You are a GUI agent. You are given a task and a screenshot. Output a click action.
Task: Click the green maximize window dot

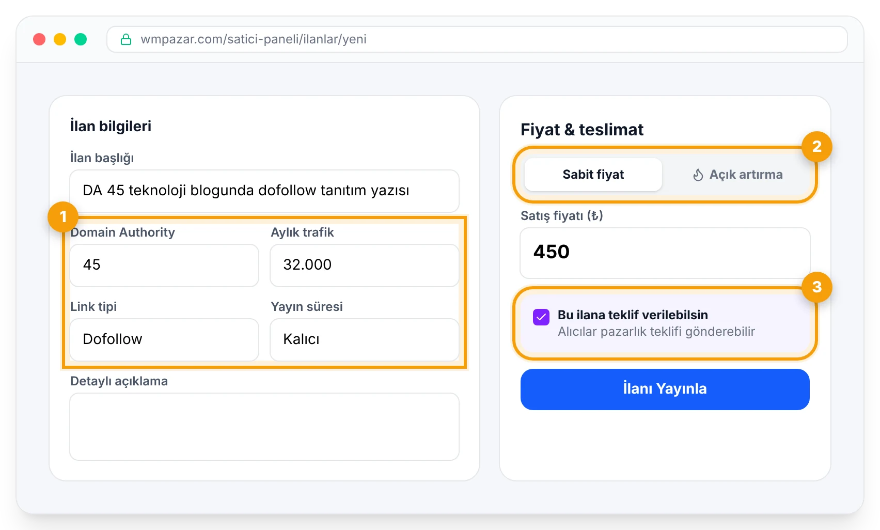click(81, 39)
